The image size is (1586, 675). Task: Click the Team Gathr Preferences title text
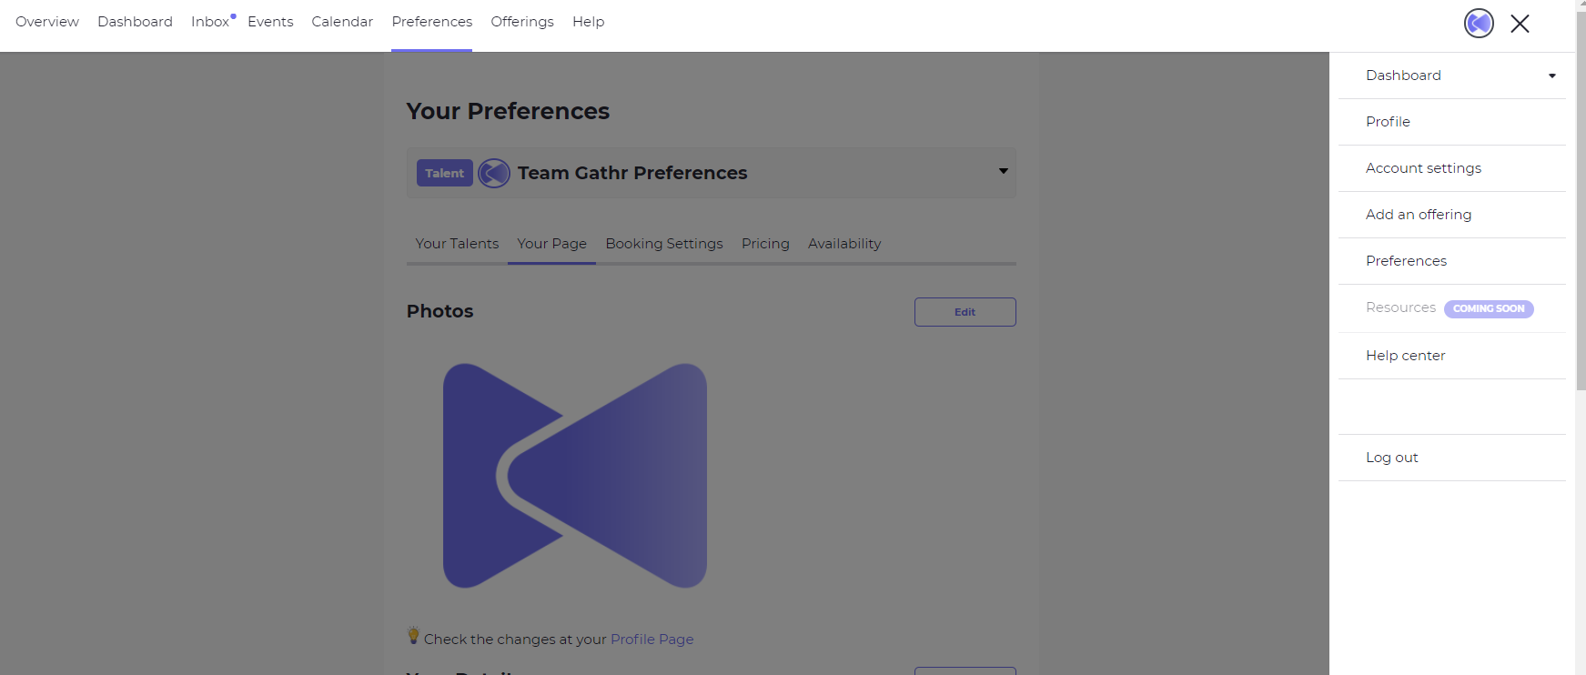[x=632, y=173]
